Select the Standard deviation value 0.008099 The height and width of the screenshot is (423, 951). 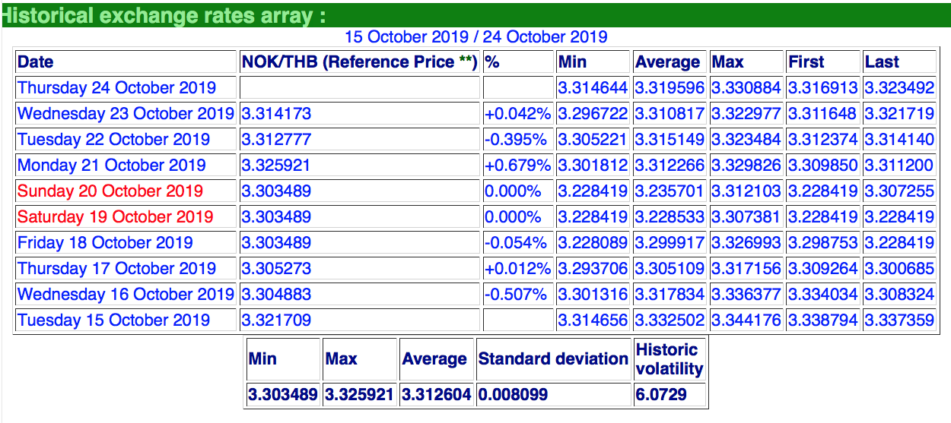coord(514,395)
